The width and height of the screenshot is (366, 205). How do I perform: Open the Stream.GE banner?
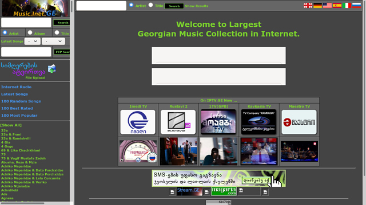[x=189, y=191]
